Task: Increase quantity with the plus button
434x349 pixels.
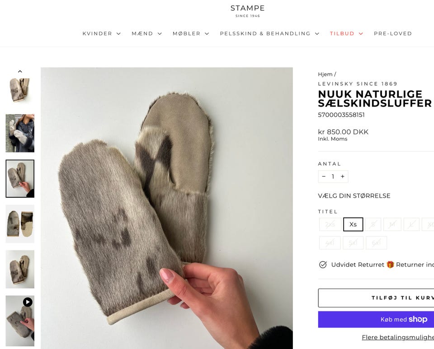Action: [343, 177]
